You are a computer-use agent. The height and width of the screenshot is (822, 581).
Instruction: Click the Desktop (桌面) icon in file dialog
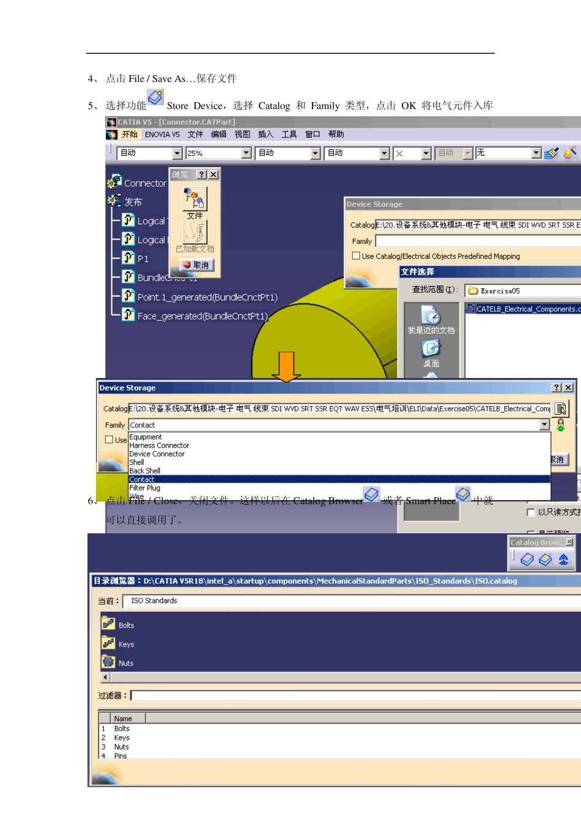[431, 348]
